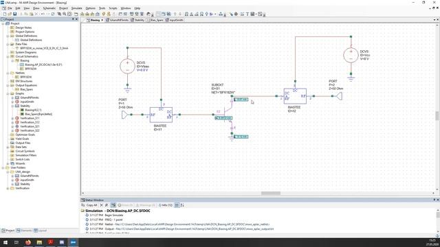This screenshot has height=247, width=440.
Task: Click the schematic horizontal scrollbar thumb
Action: (270, 193)
